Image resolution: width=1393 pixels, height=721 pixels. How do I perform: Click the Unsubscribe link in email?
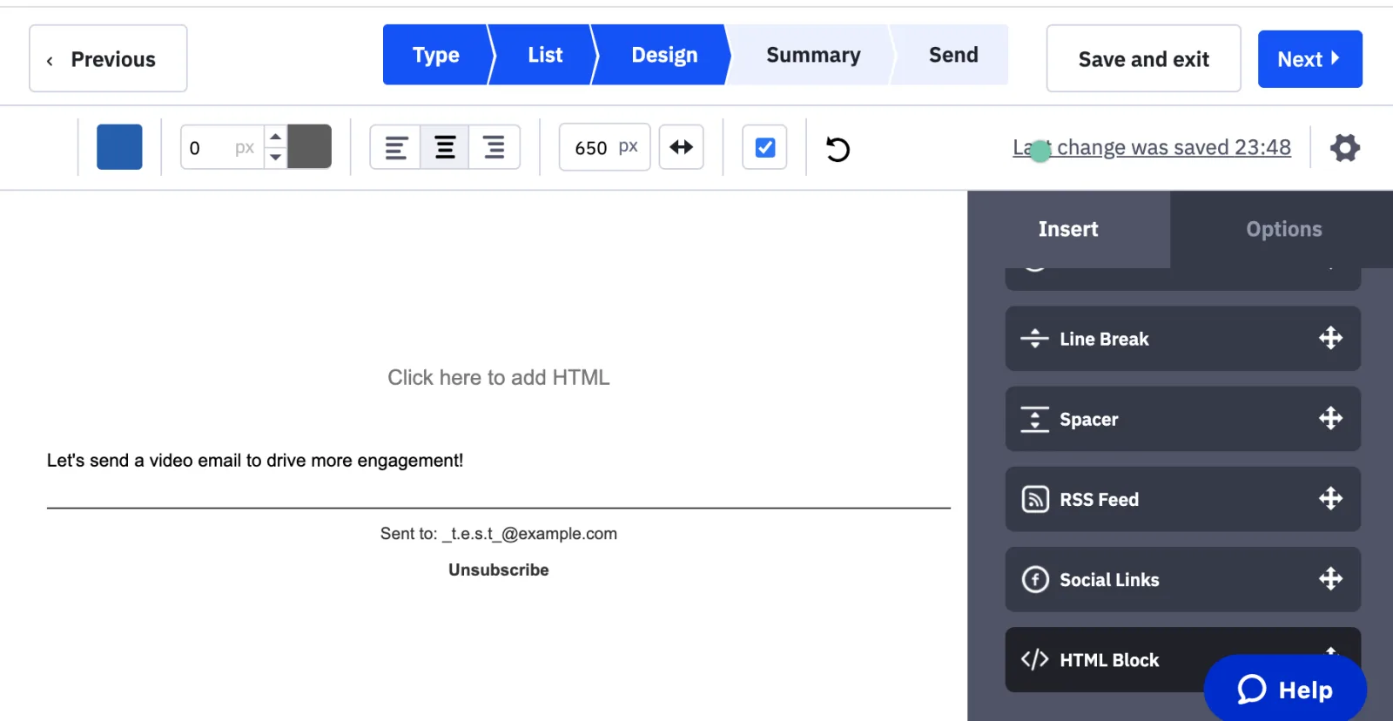tap(499, 569)
